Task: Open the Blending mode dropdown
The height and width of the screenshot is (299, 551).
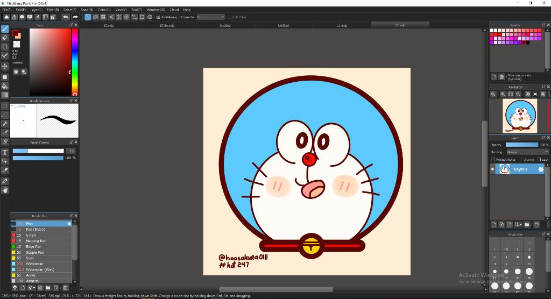Action: [527, 152]
